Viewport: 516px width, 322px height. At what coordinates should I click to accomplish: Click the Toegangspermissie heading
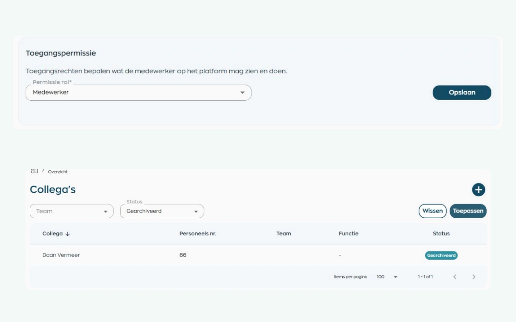pyautogui.click(x=61, y=53)
